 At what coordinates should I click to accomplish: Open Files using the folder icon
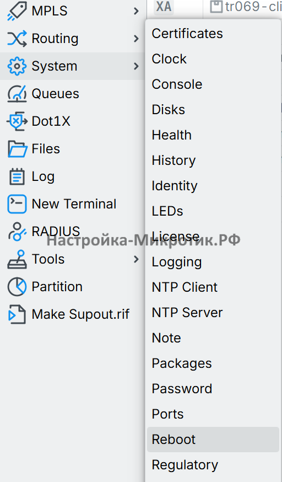coord(17,149)
